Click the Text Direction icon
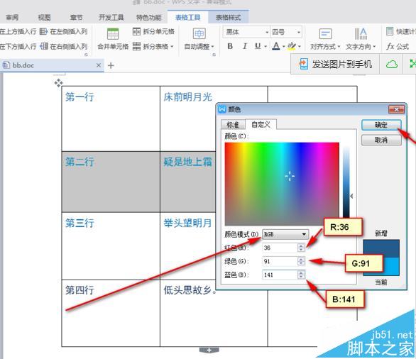Screen dimensions: 416x359 [x=361, y=34]
